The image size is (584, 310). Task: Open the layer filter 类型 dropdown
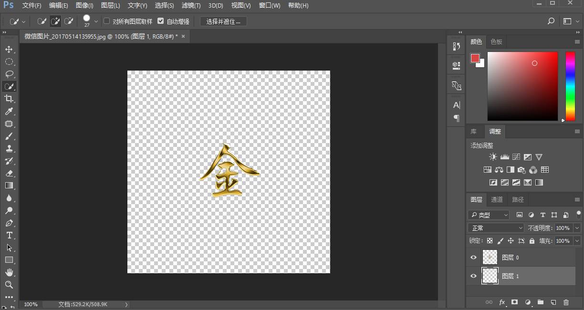pyautogui.click(x=489, y=215)
